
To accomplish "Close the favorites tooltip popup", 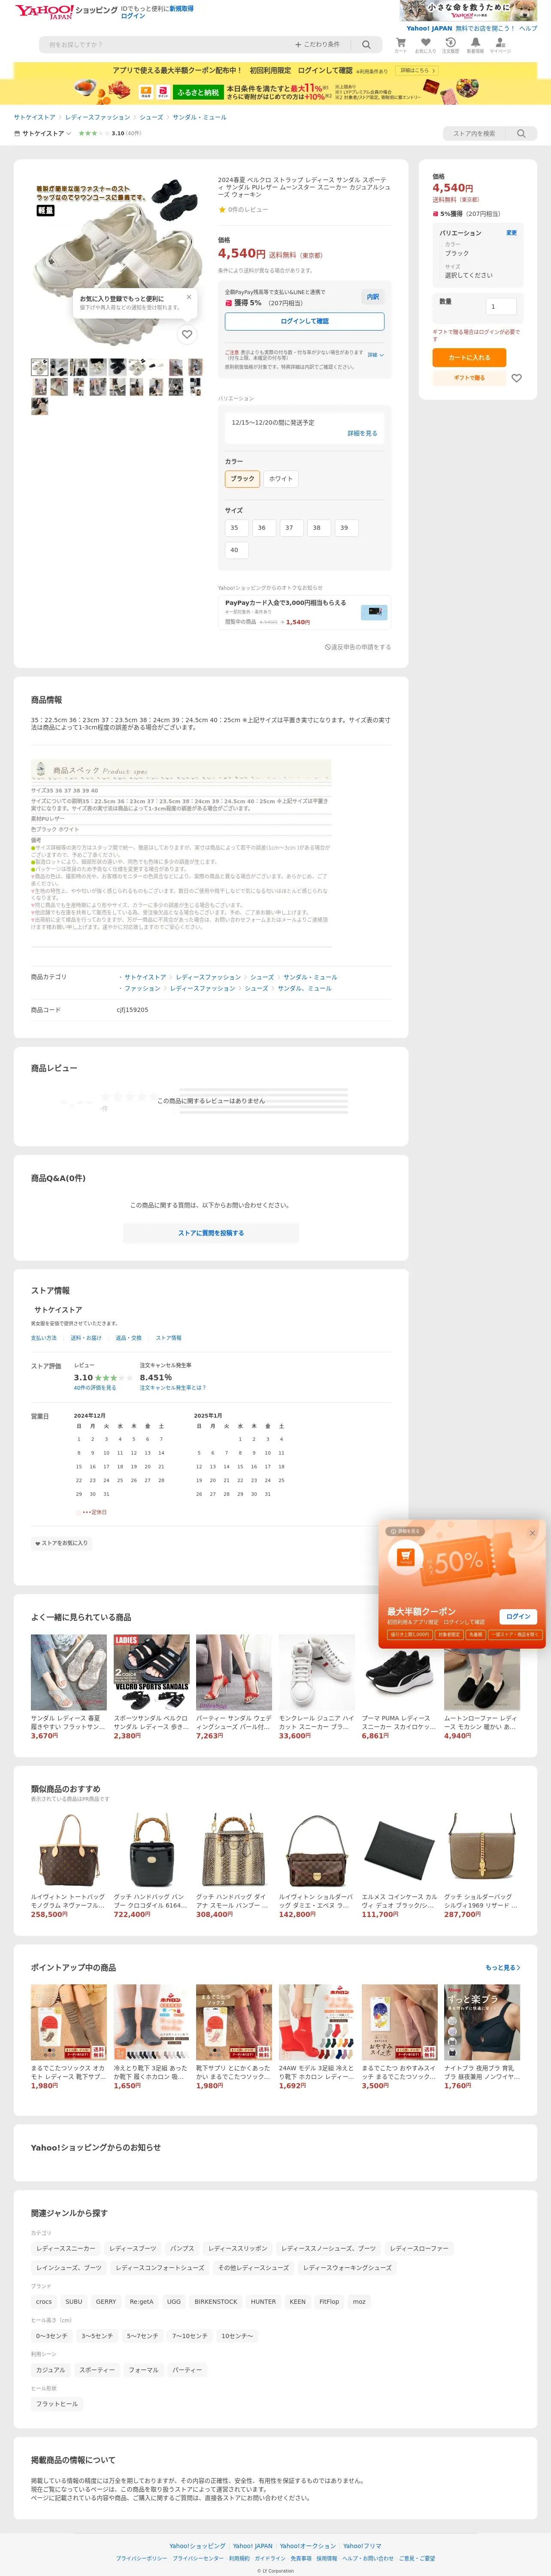I will coord(189,297).
